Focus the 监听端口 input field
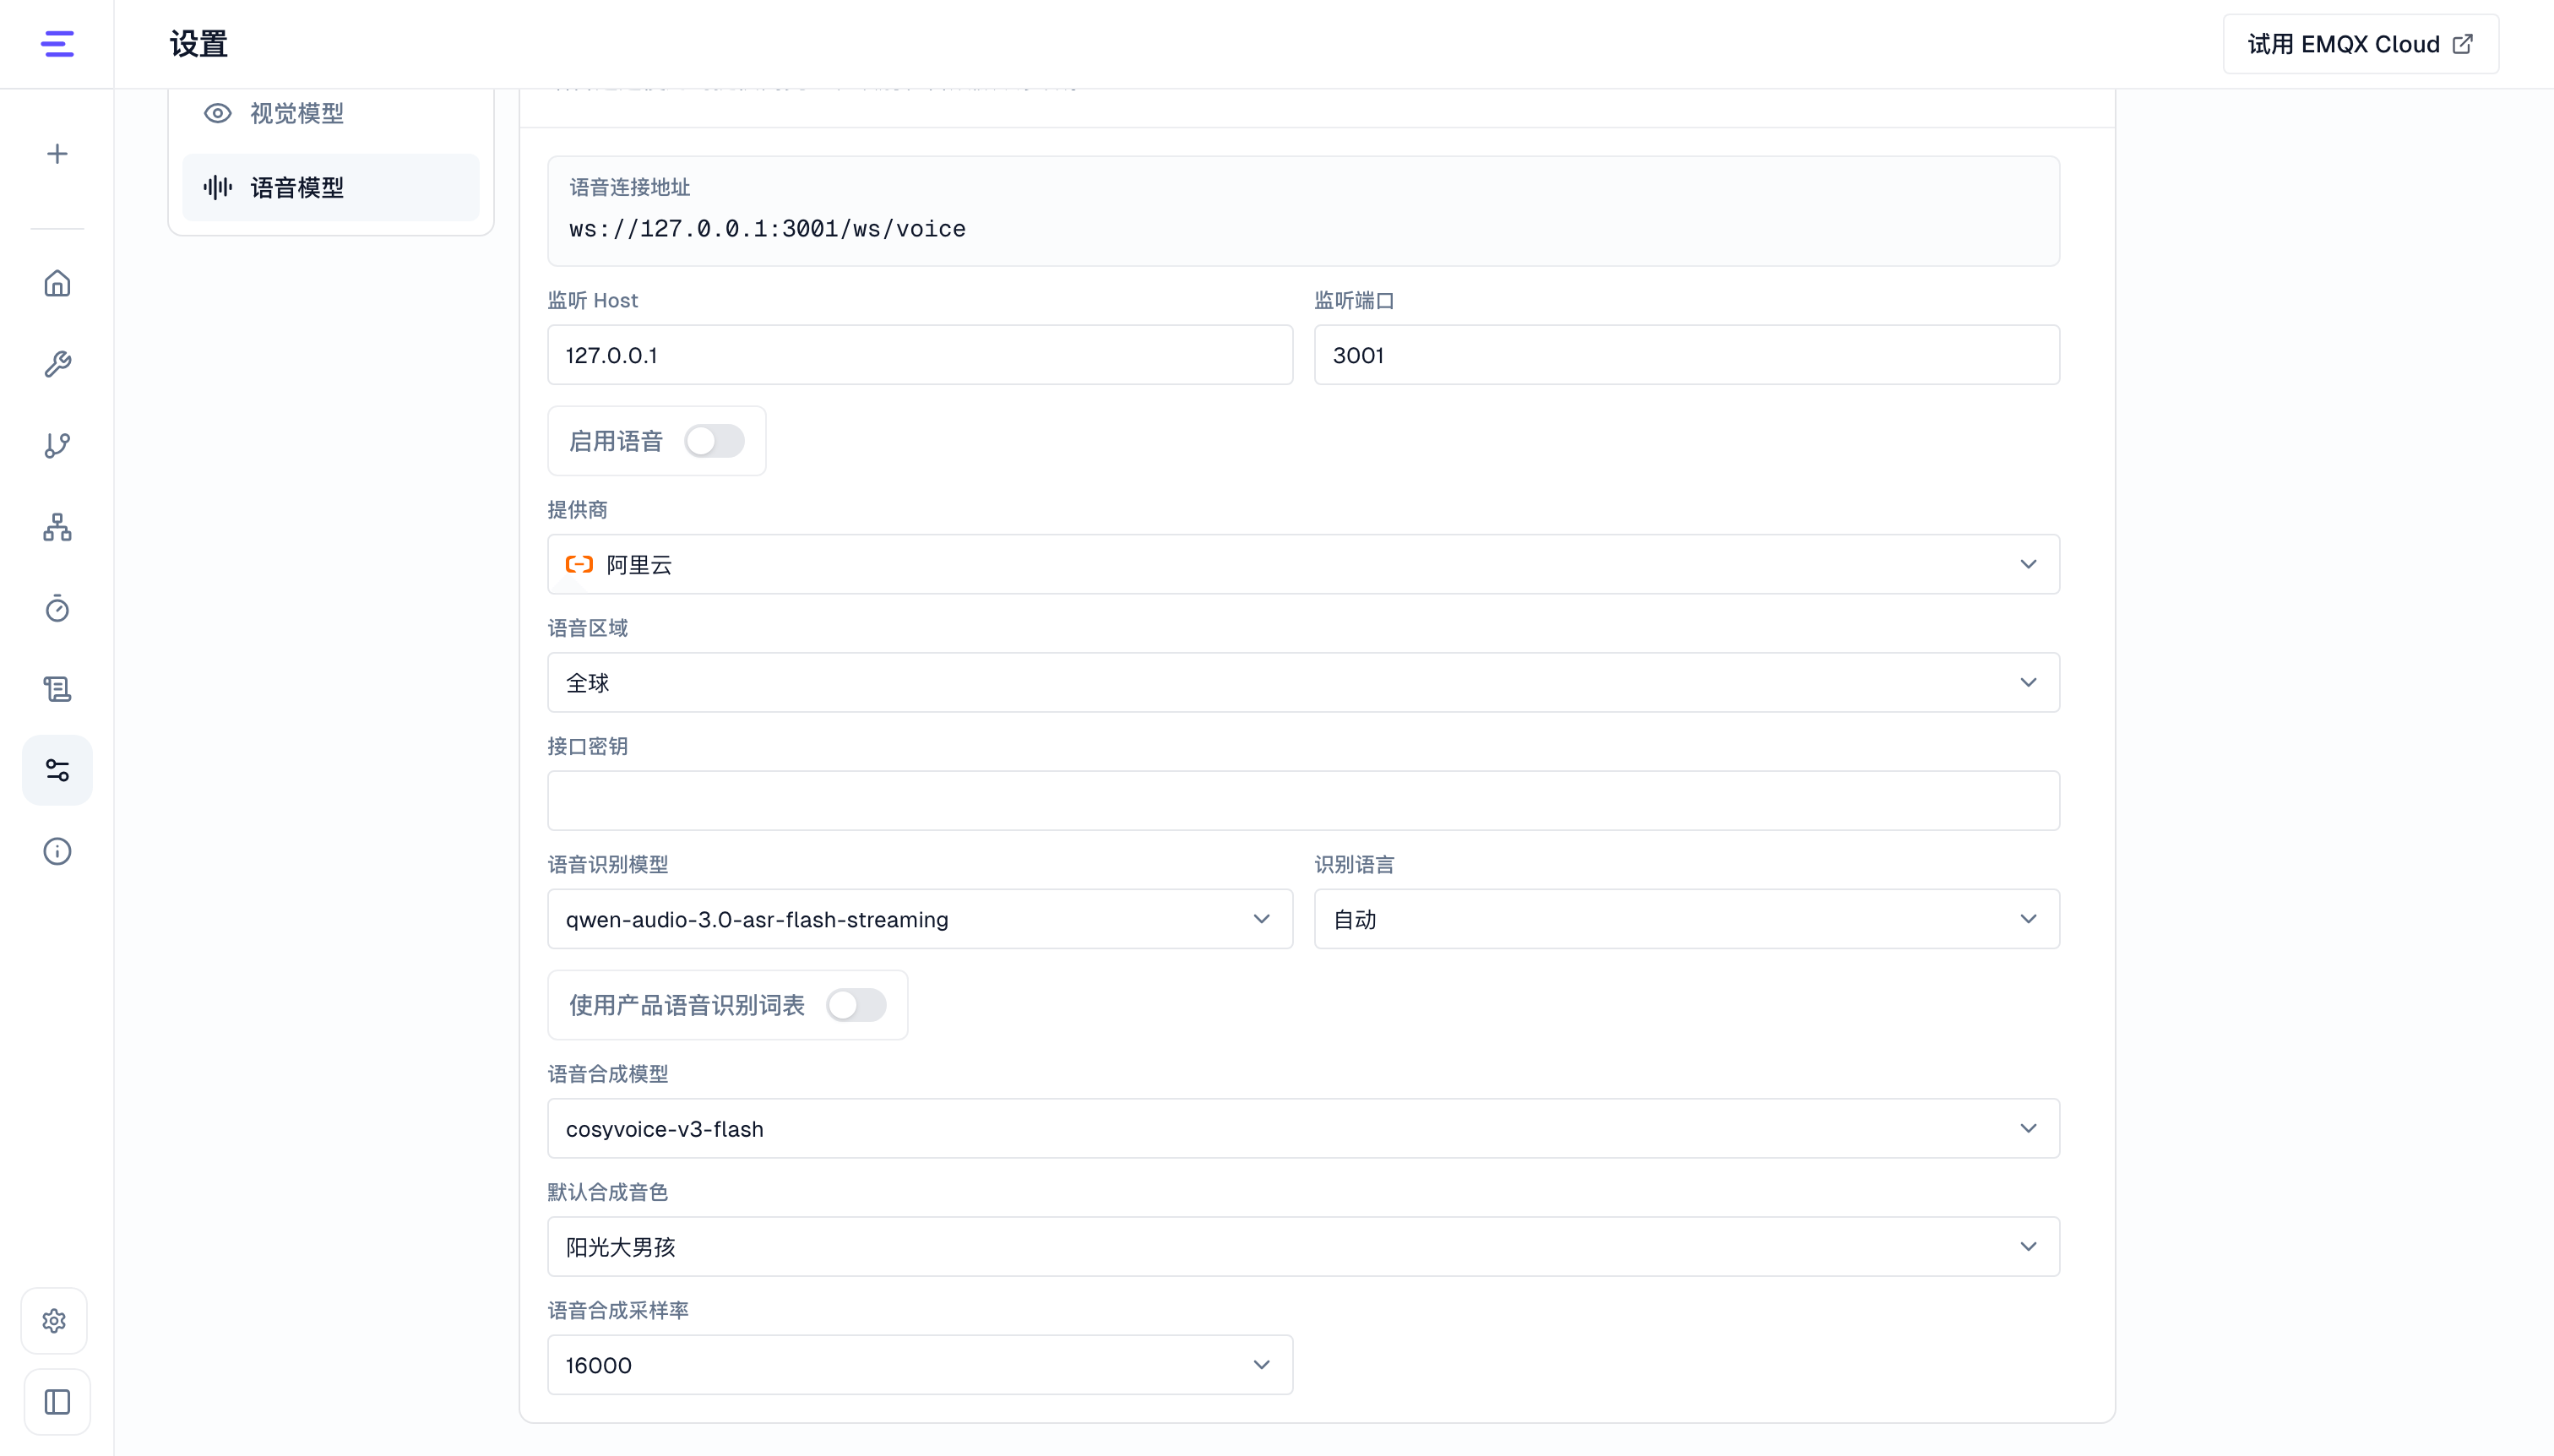Viewport: 2554px width, 1456px height. tap(1687, 355)
